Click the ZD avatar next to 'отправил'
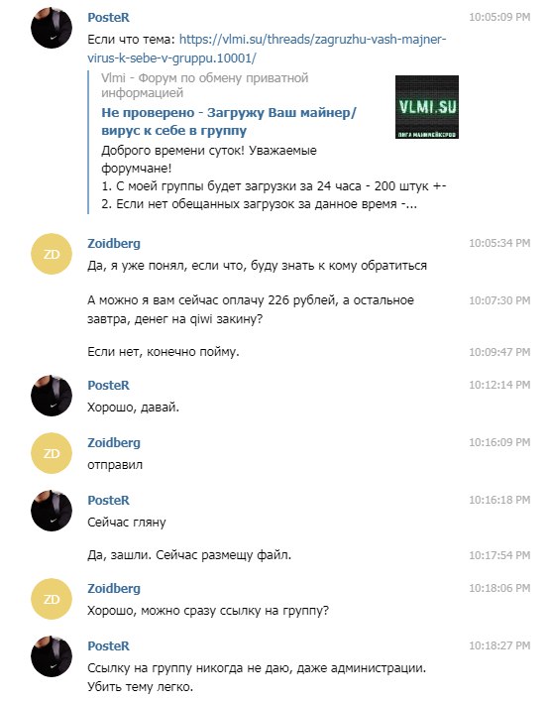Viewport: 546px width, 701px height. (x=52, y=453)
